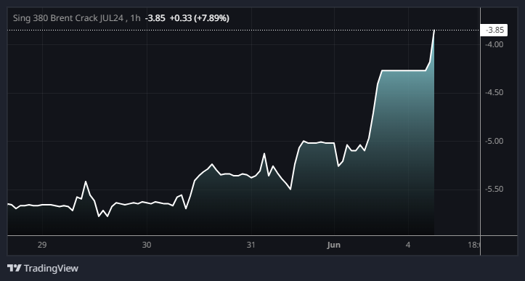Click the 29 date label on time axis
This screenshot has height=281, width=525.
42,245
